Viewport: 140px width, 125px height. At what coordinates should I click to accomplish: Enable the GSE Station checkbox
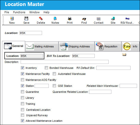click(x=54, y=86)
